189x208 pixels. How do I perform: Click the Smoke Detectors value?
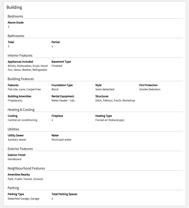tap(150, 89)
